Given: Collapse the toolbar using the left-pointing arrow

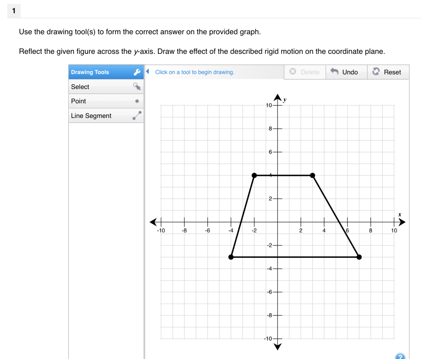Looking at the screenshot, I should pyautogui.click(x=148, y=71).
